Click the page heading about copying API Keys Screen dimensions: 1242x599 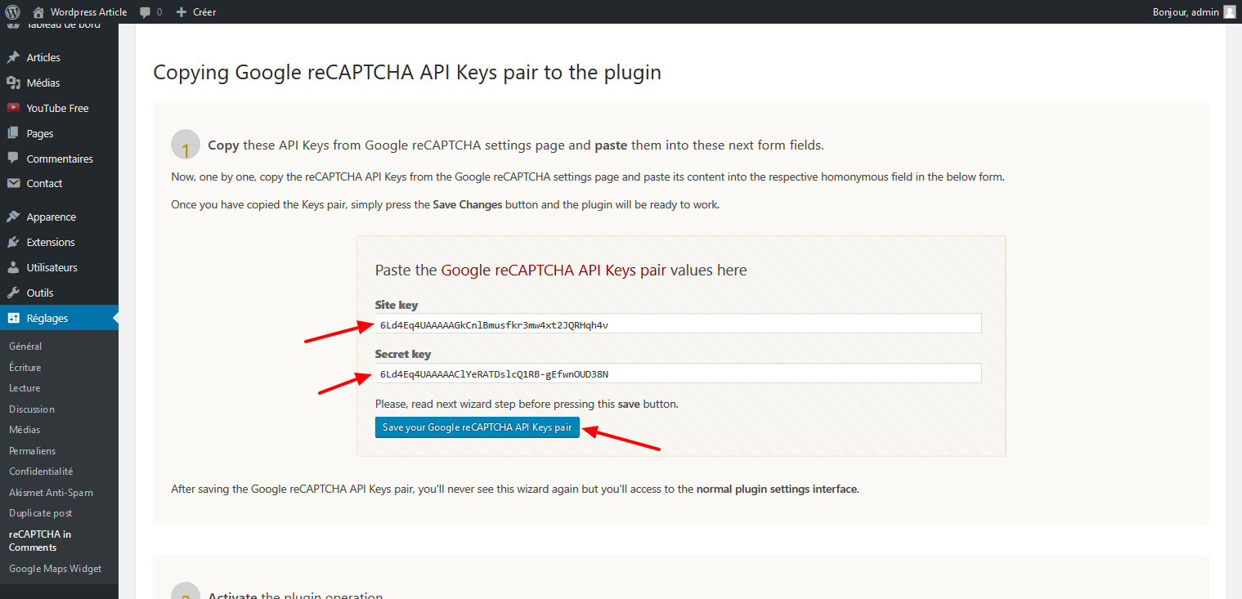(407, 73)
